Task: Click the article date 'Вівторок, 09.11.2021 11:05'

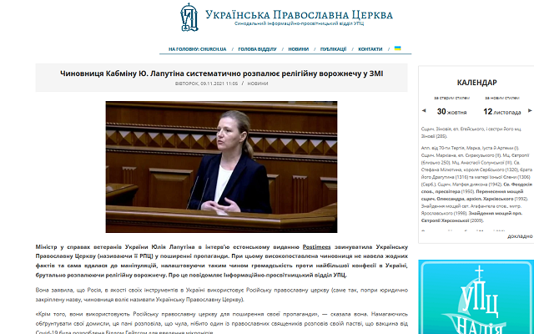Action: tap(206, 83)
